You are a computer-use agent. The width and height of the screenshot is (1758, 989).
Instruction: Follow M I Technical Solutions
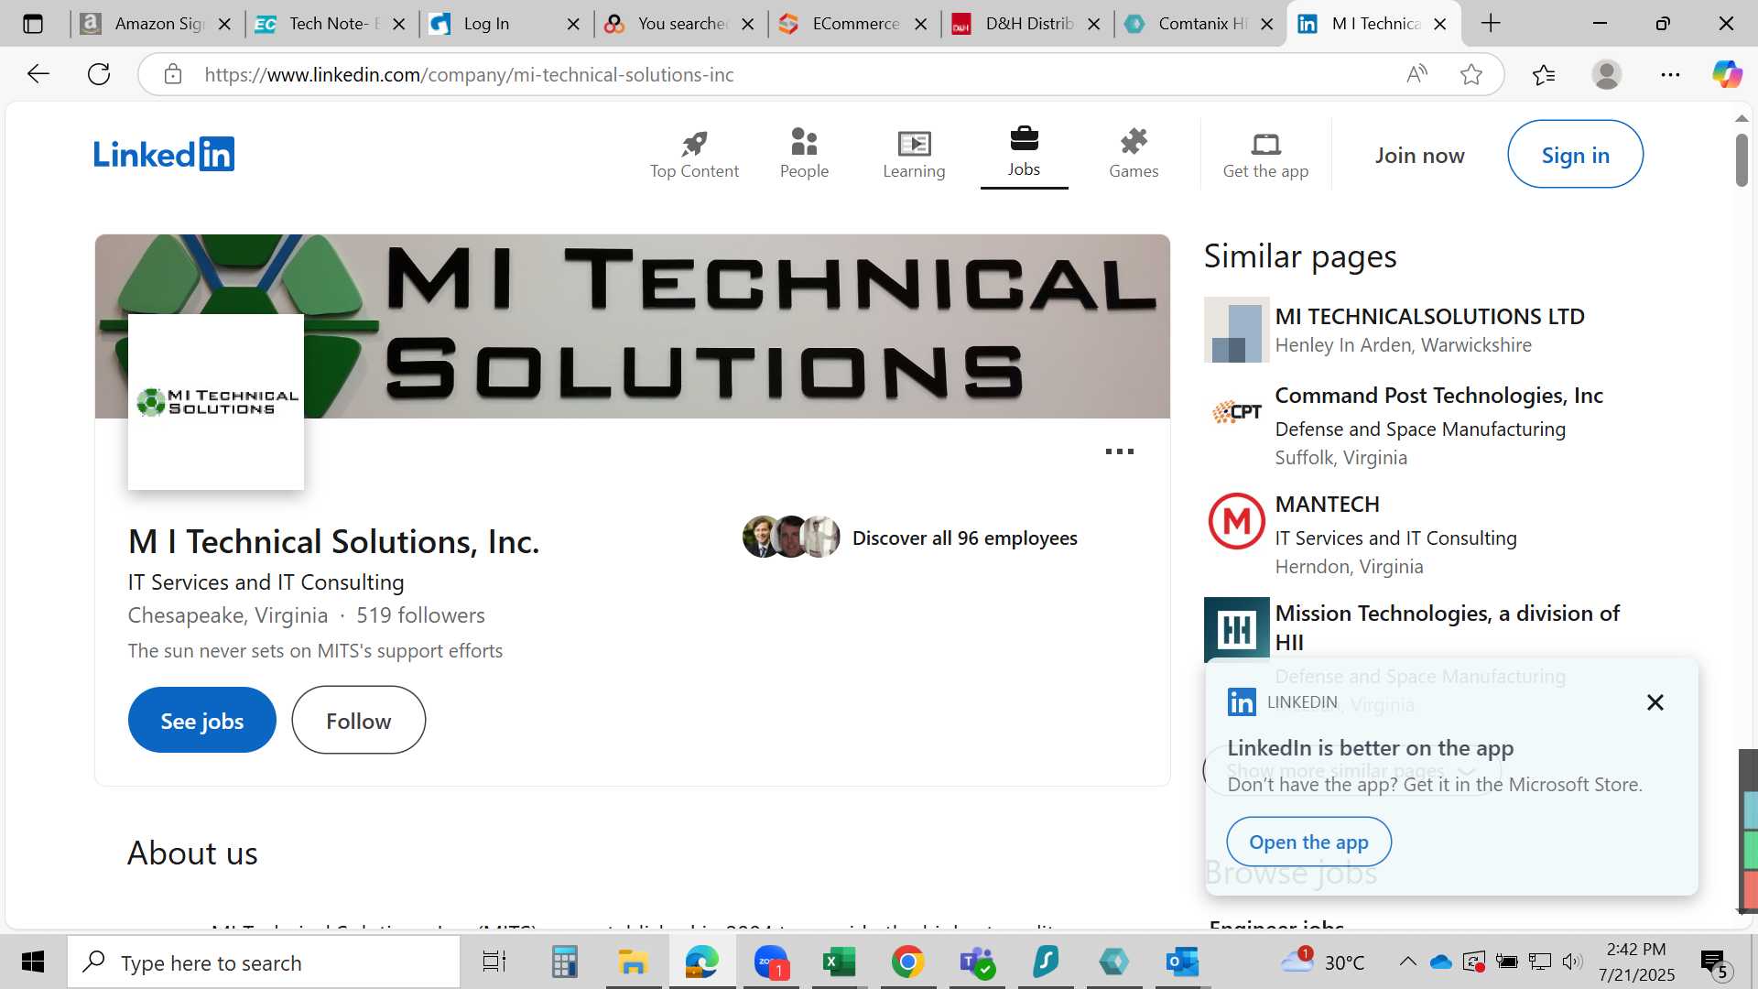358,721
